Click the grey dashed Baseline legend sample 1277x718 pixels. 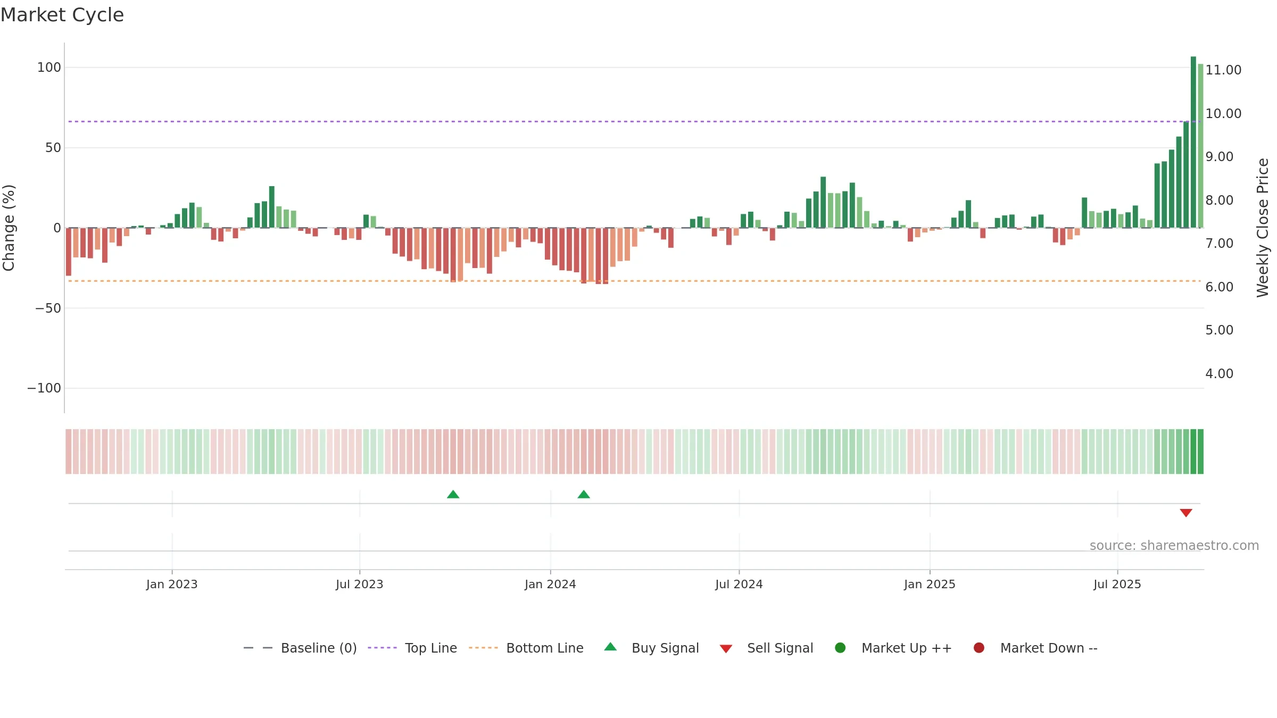click(258, 648)
